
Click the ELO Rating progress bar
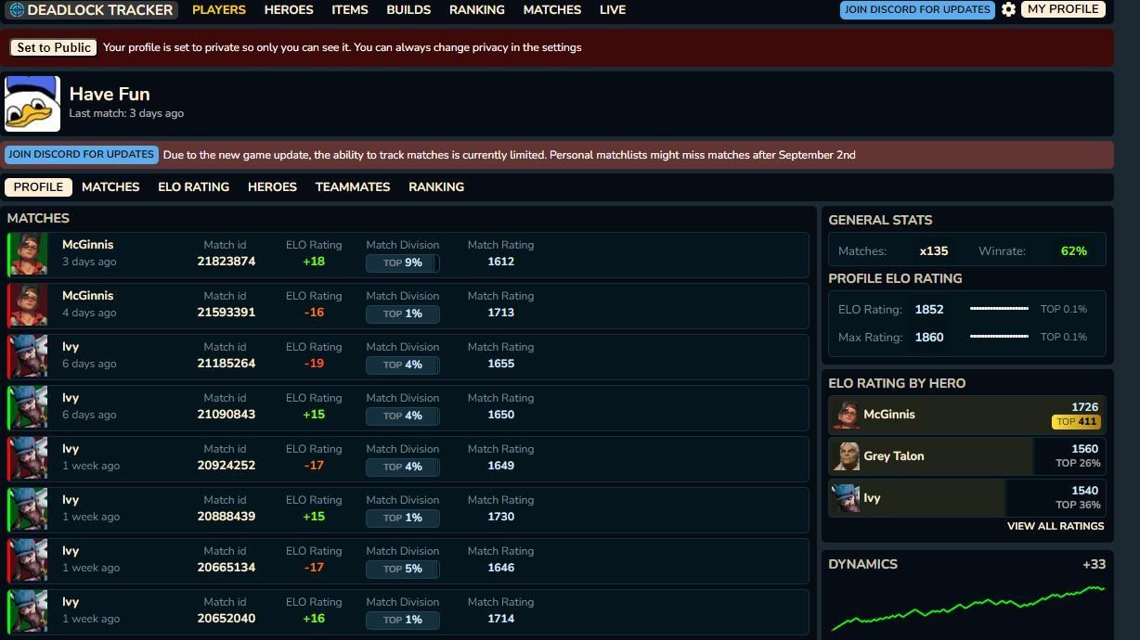coord(999,309)
